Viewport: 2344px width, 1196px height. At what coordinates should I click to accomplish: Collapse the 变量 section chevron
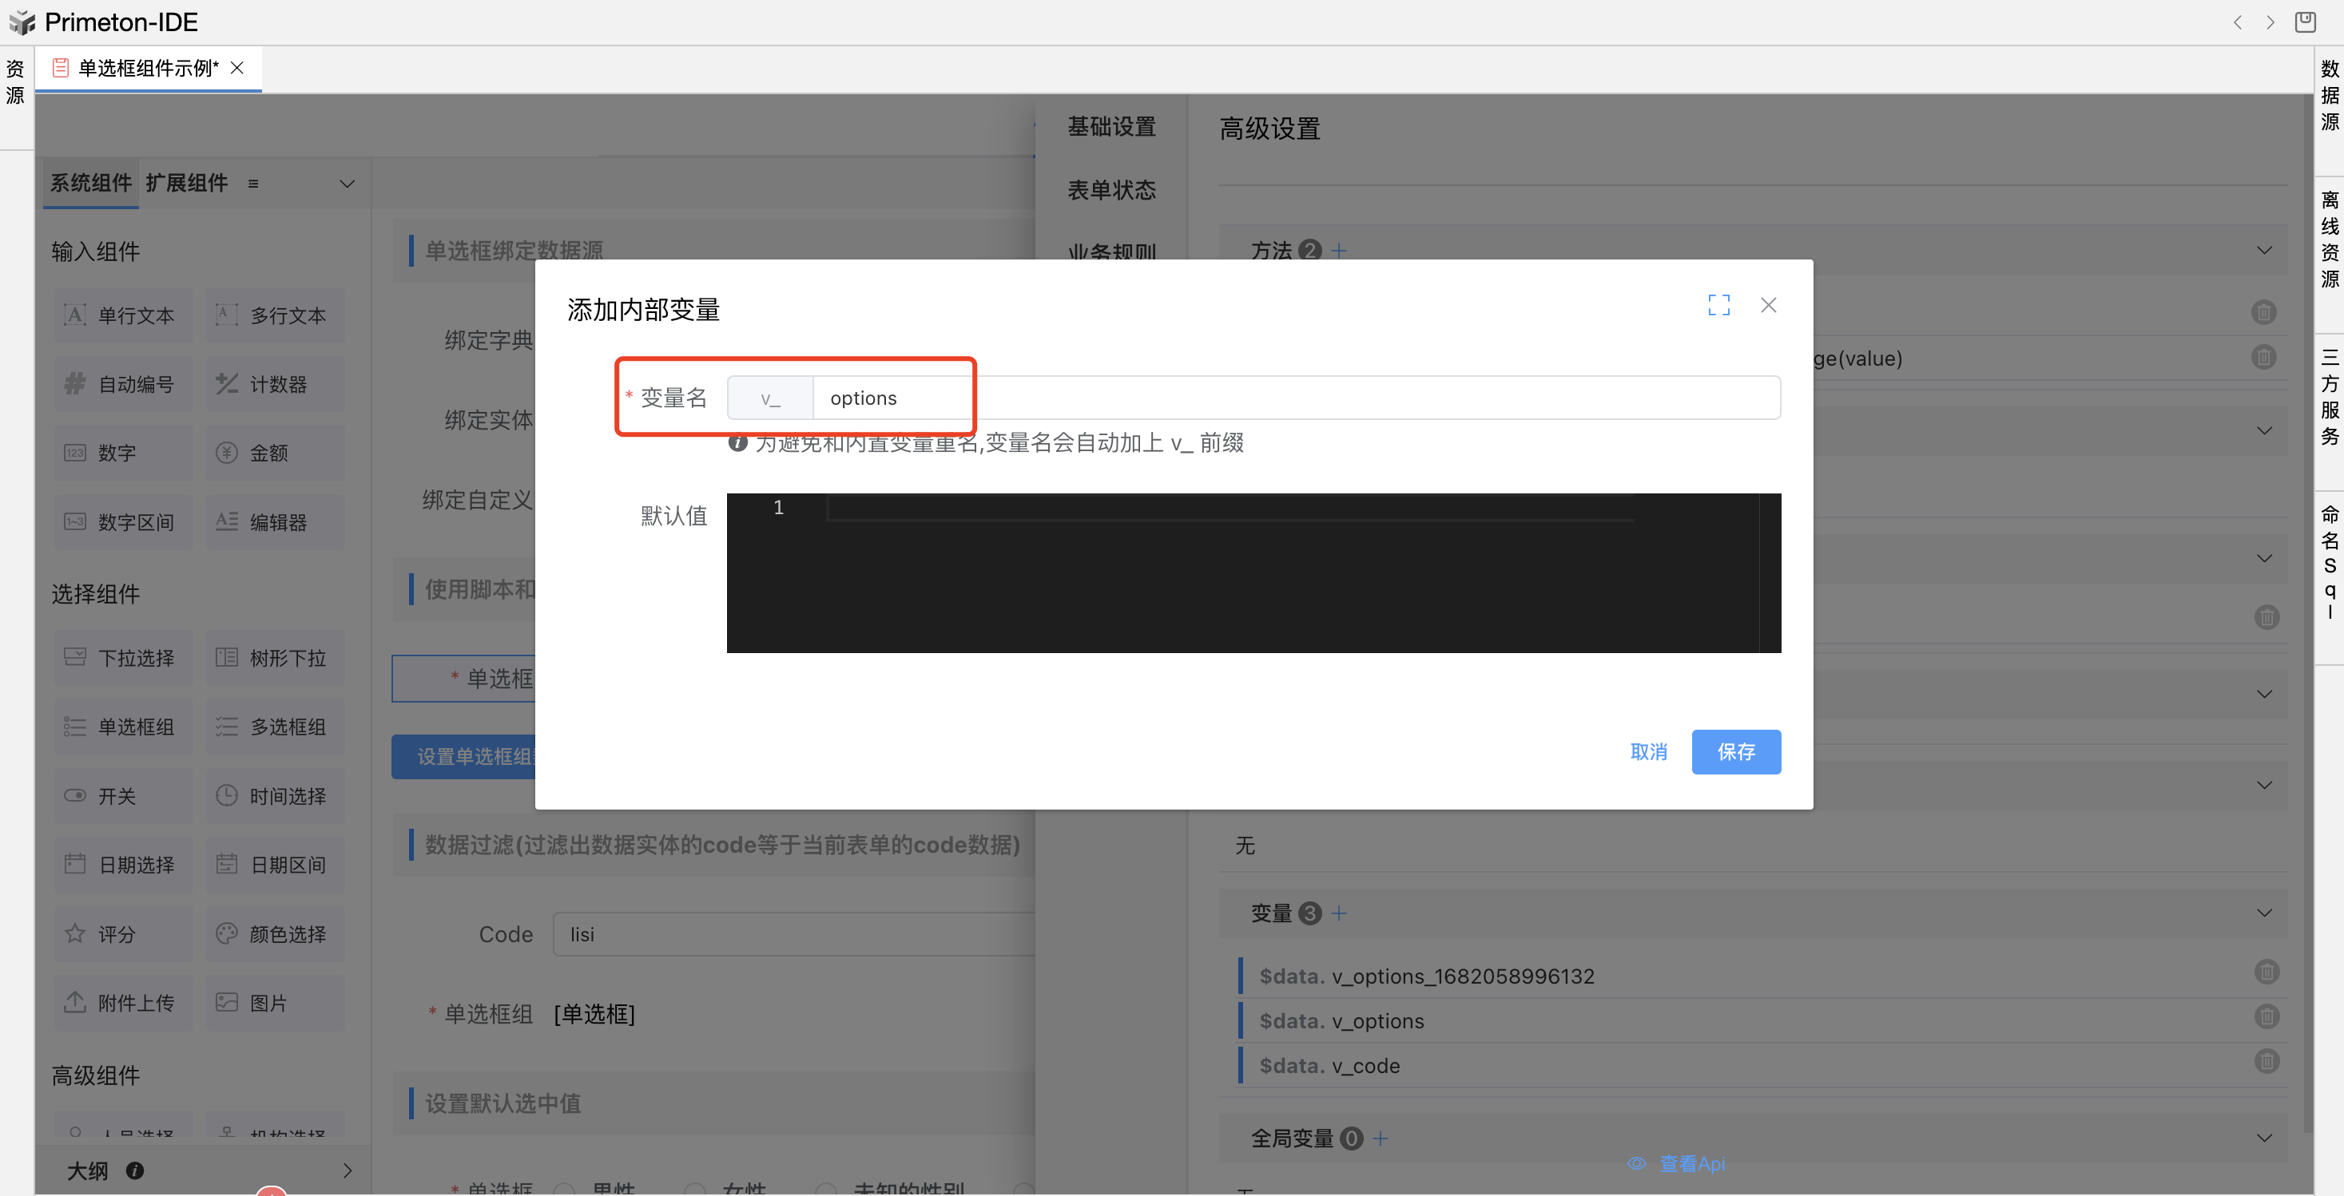2264,913
